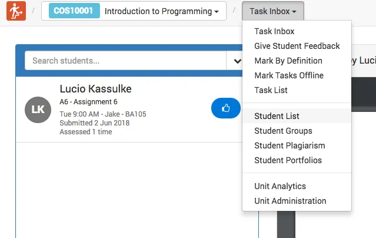The width and height of the screenshot is (376, 238).
Task: Click the orange Doubtfire home logo
Action: (16, 11)
